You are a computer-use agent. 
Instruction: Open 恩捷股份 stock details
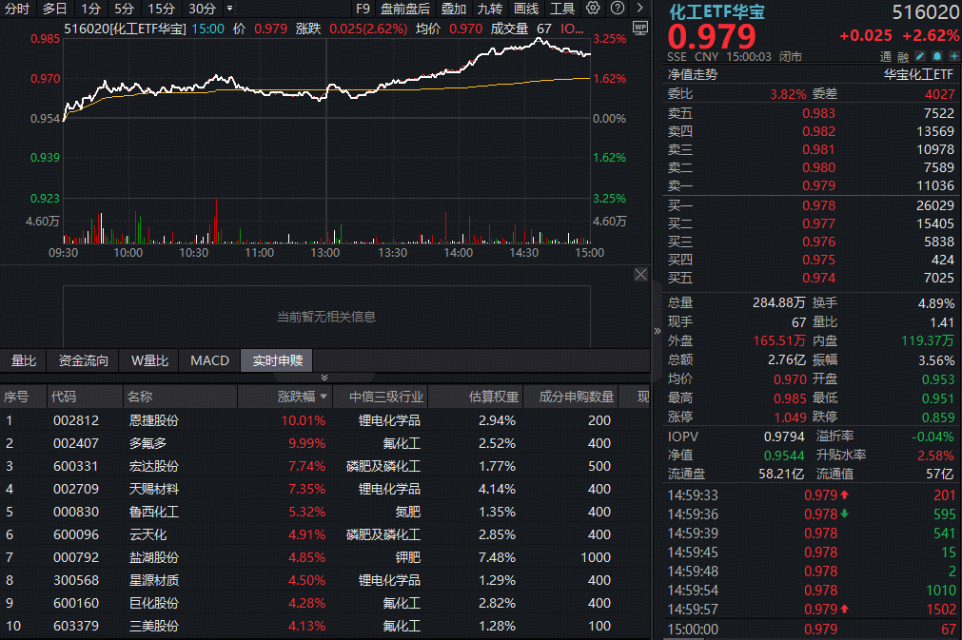pos(154,419)
